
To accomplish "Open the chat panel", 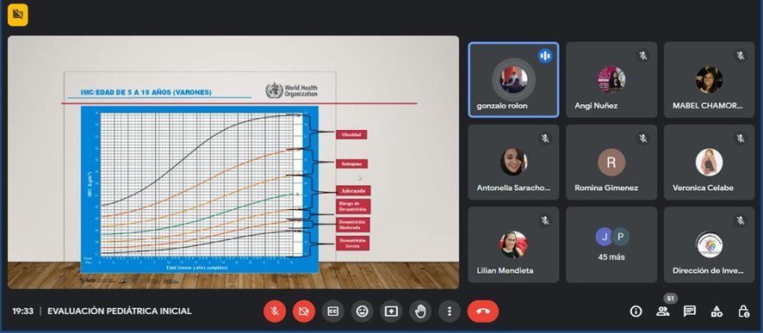I will tap(690, 311).
